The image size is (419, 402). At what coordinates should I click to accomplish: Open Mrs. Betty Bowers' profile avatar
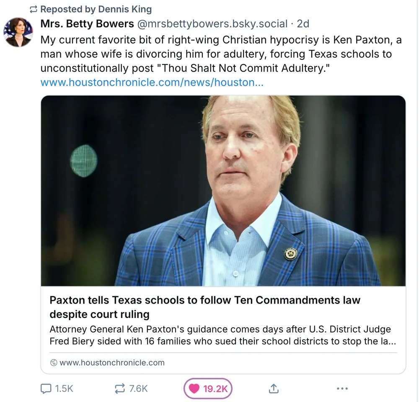click(18, 32)
